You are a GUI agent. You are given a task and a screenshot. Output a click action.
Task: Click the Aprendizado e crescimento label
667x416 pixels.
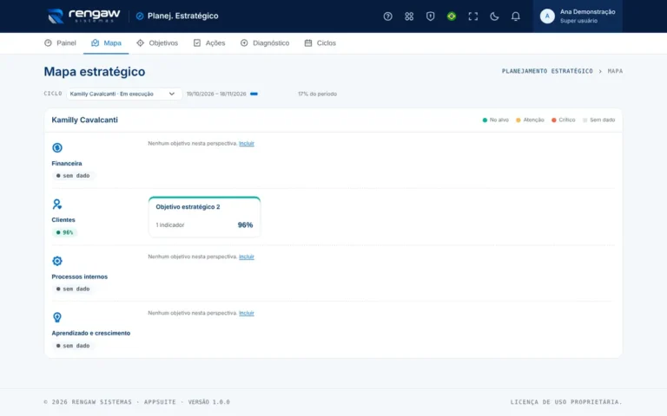pyautogui.click(x=91, y=333)
